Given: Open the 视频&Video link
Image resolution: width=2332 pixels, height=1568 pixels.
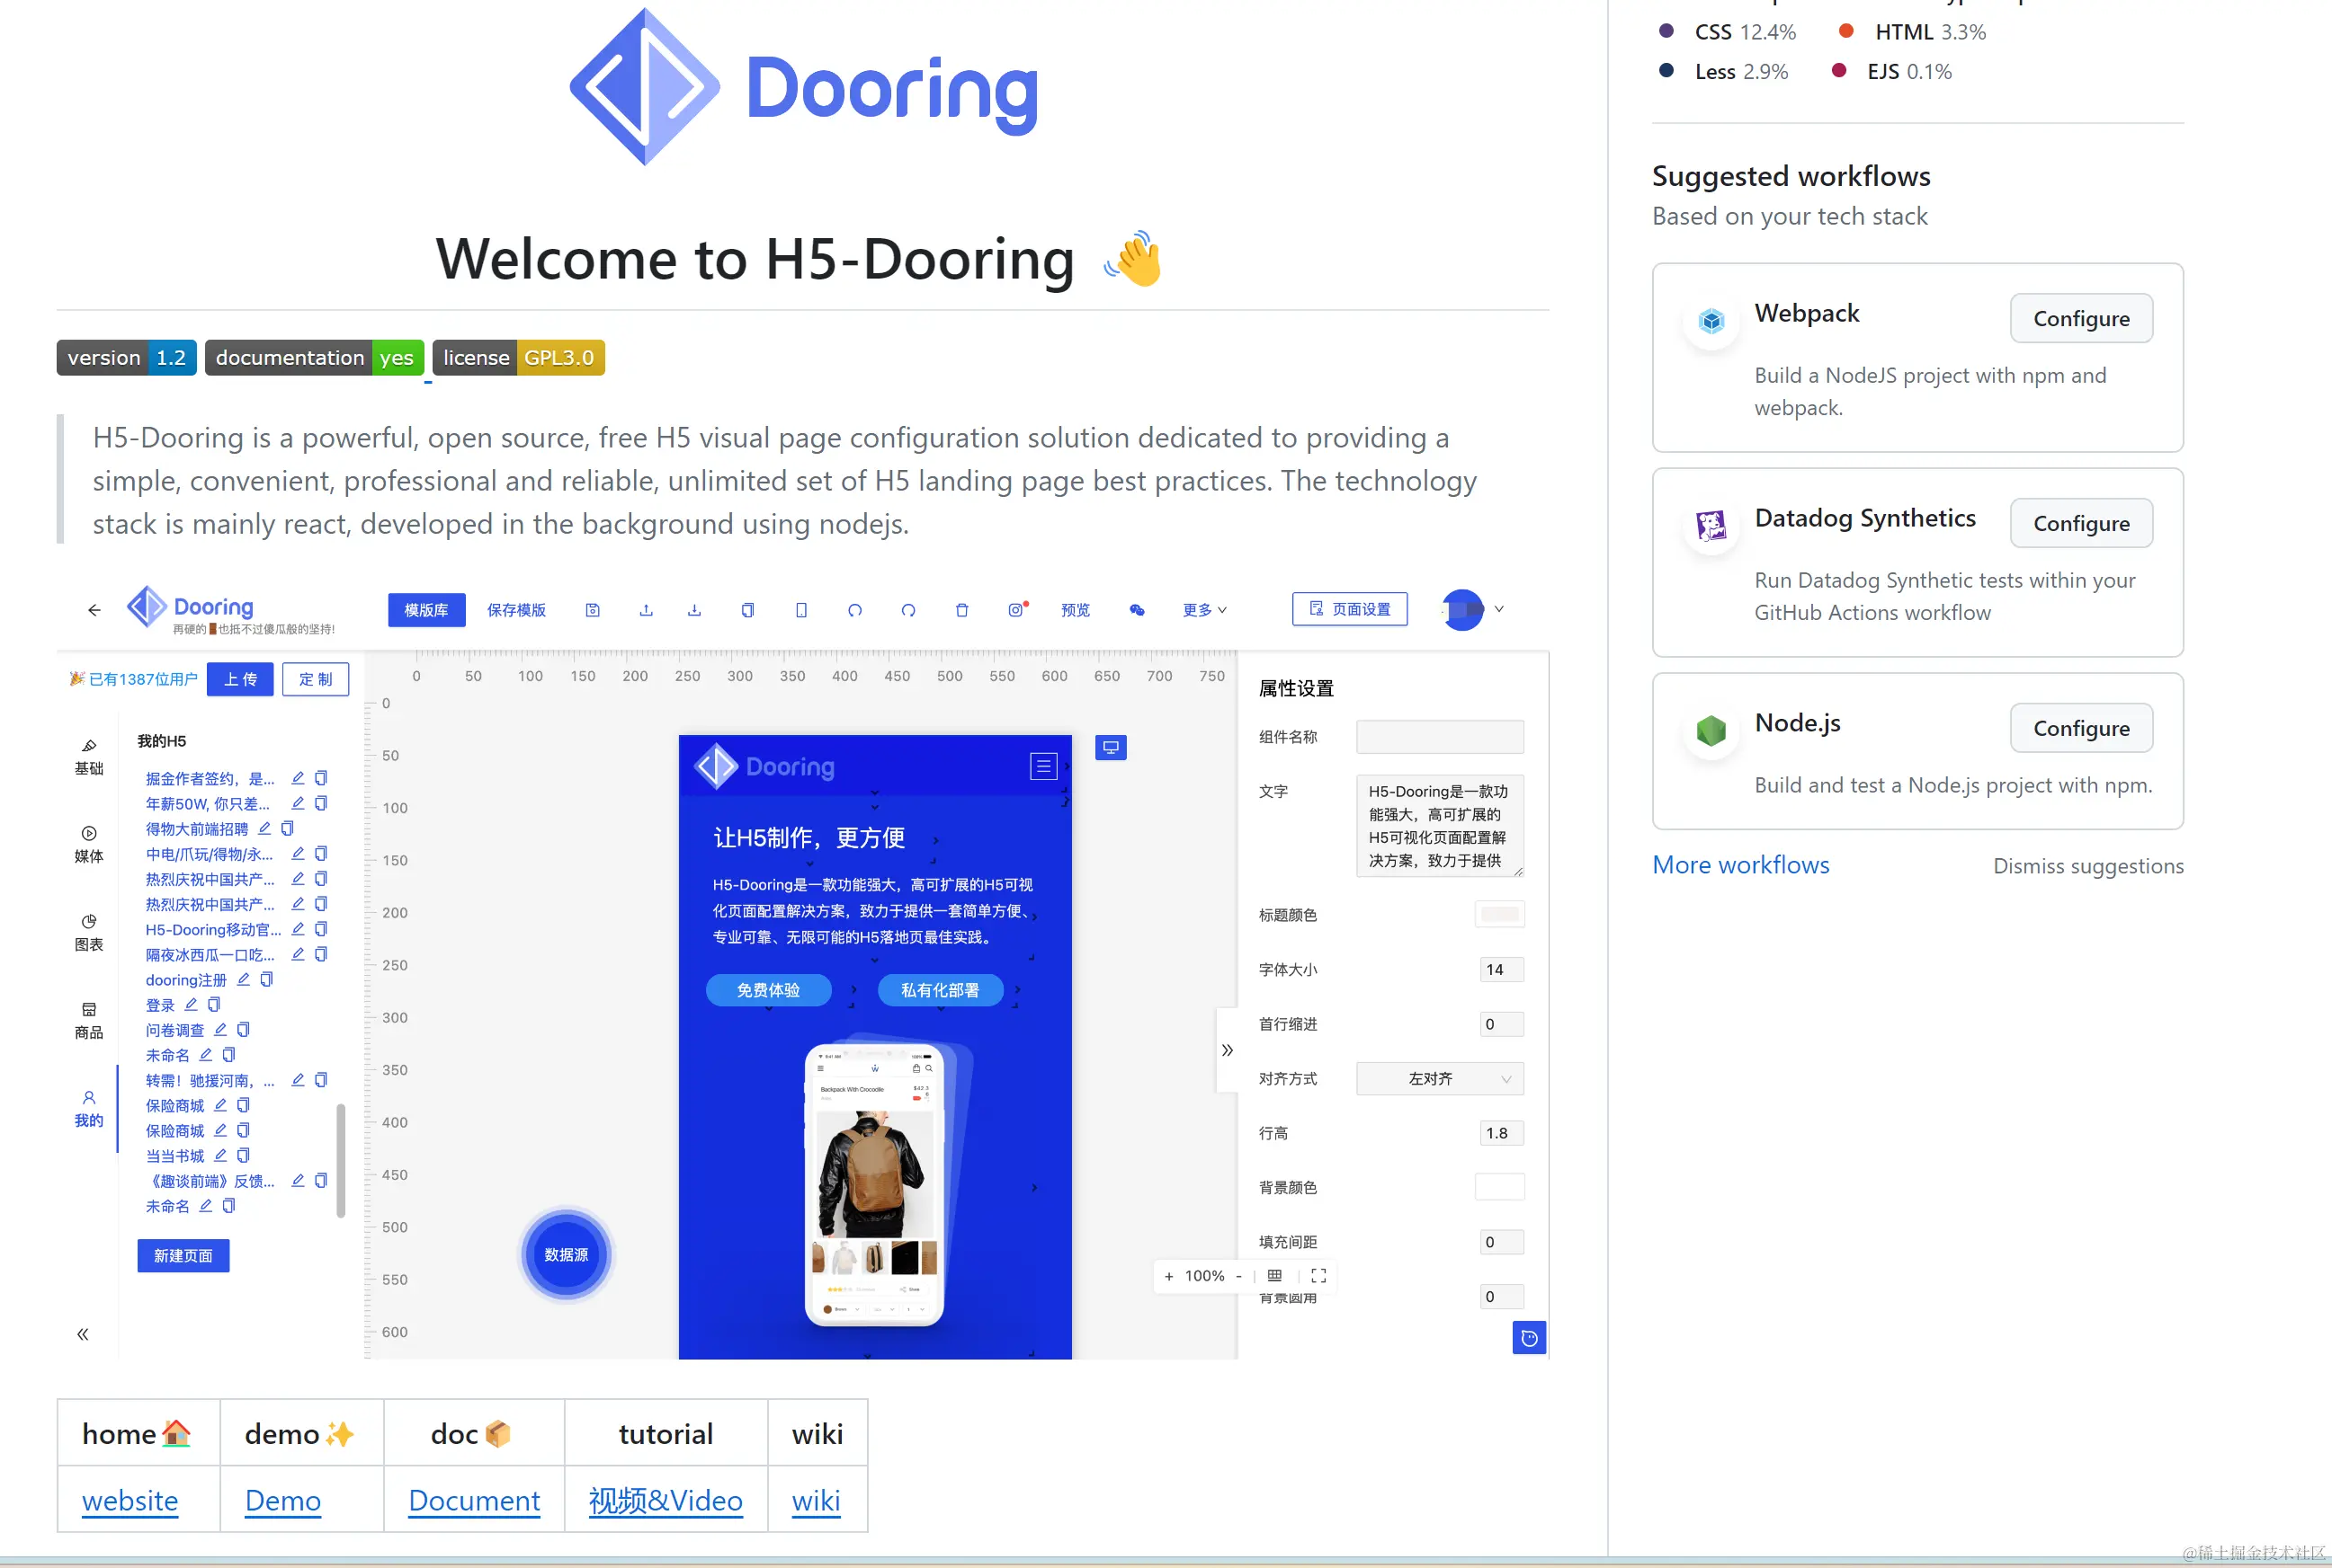Looking at the screenshot, I should [666, 1501].
